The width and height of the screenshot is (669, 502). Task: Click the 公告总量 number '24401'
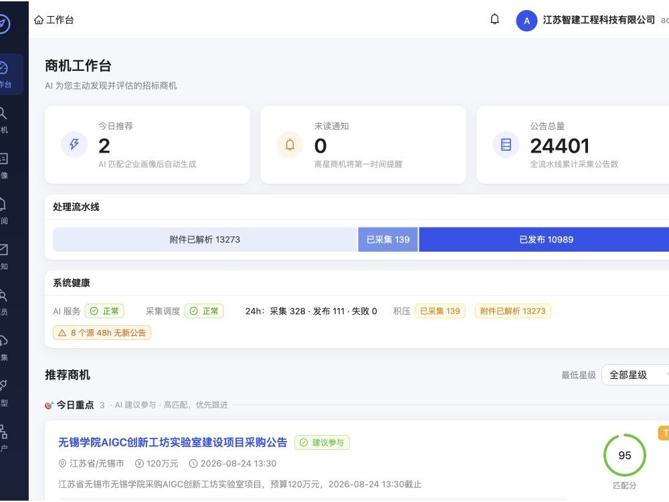(x=560, y=146)
